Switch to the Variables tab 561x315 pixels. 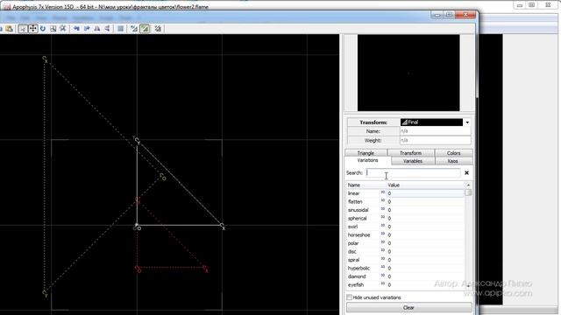413,161
